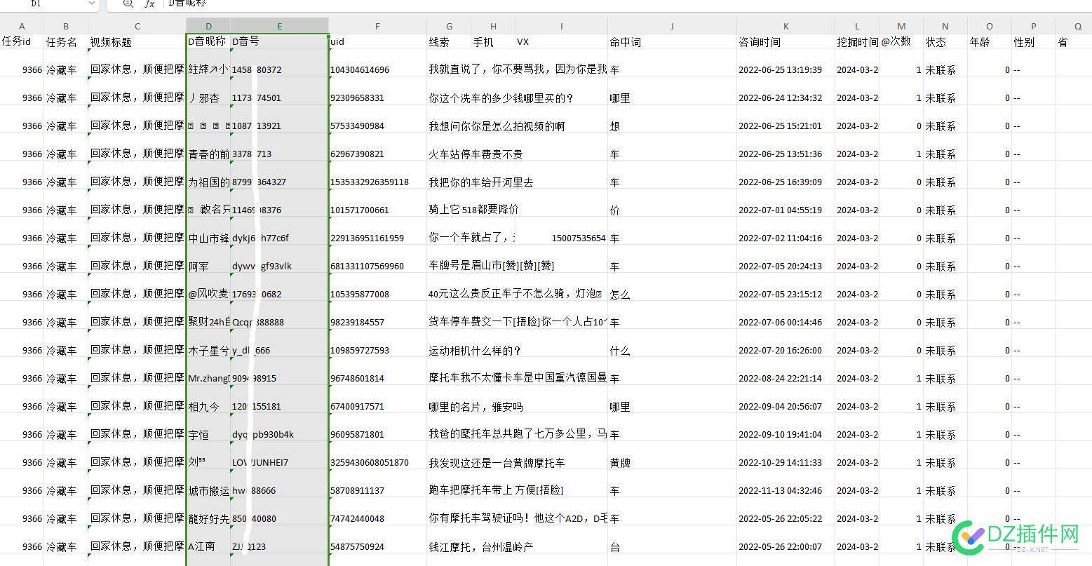Select the timestamp 2022-05-26 22:05:22
The width and height of the screenshot is (1092, 566).
786,511
